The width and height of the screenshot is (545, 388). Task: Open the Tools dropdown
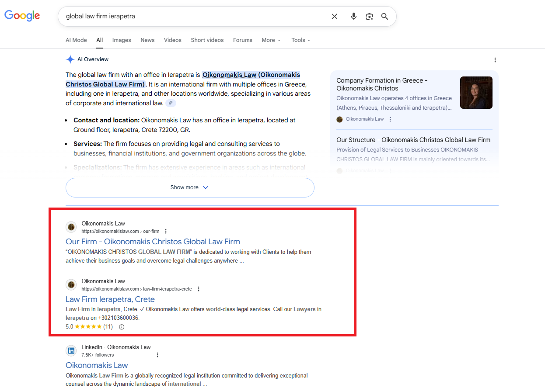300,40
